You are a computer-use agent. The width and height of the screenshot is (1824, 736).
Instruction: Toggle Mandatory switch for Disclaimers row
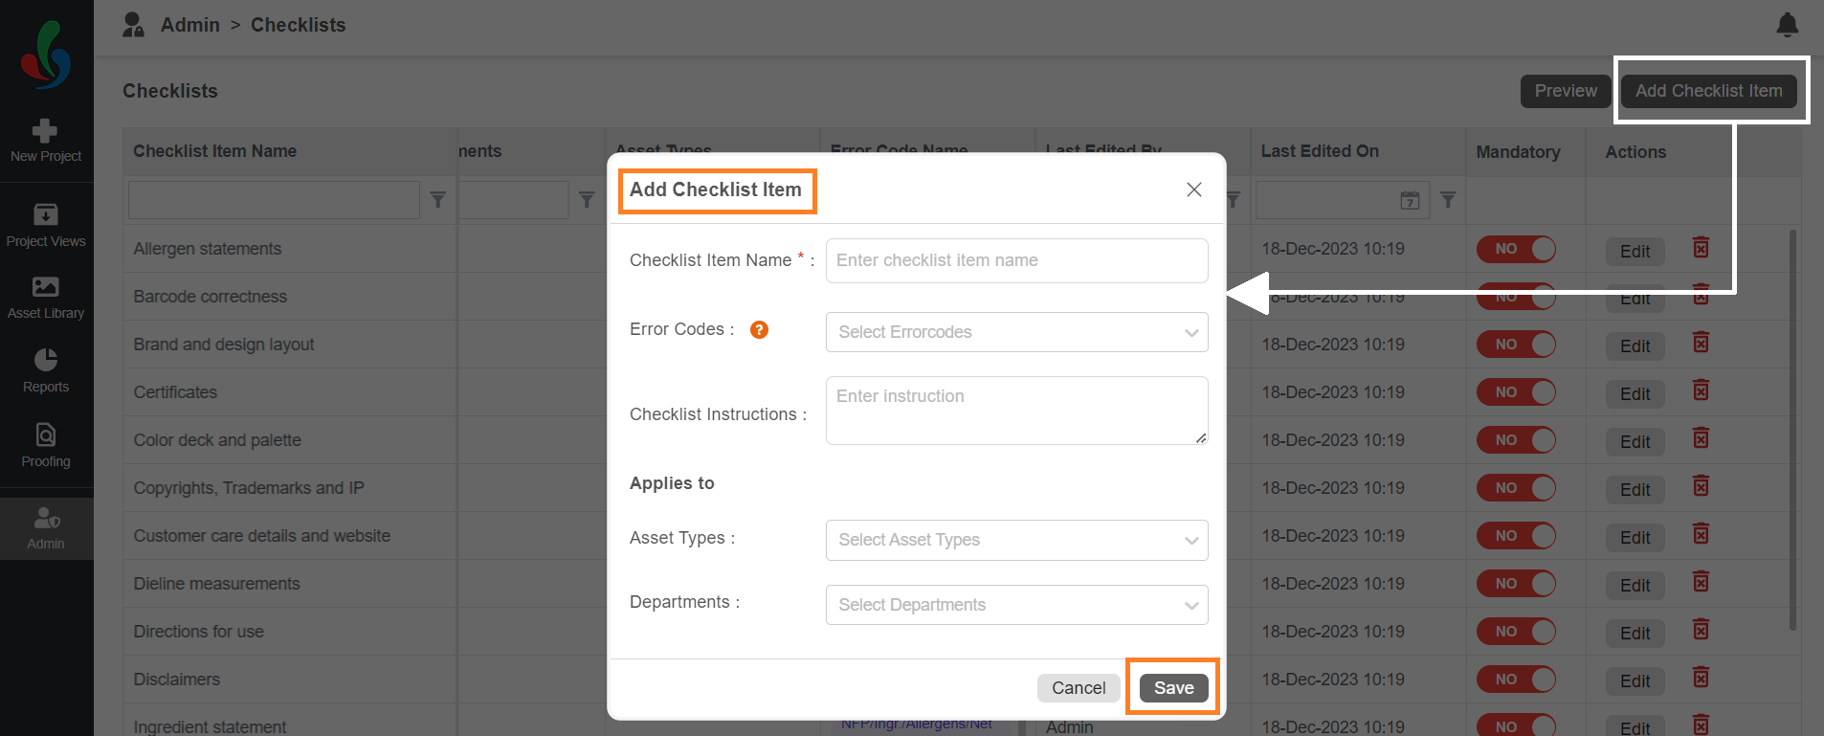point(1516,680)
